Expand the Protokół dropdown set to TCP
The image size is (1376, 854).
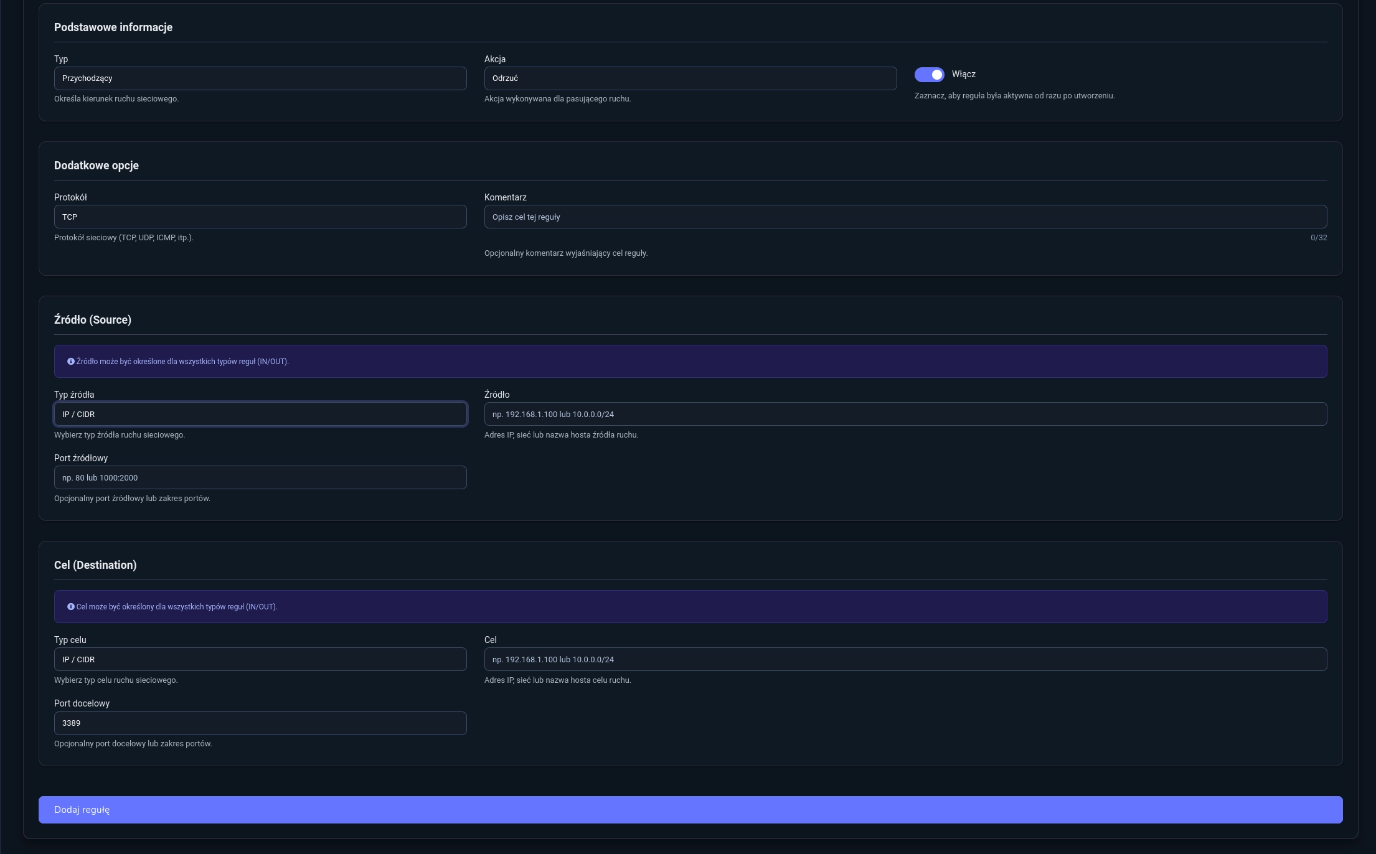coord(260,217)
